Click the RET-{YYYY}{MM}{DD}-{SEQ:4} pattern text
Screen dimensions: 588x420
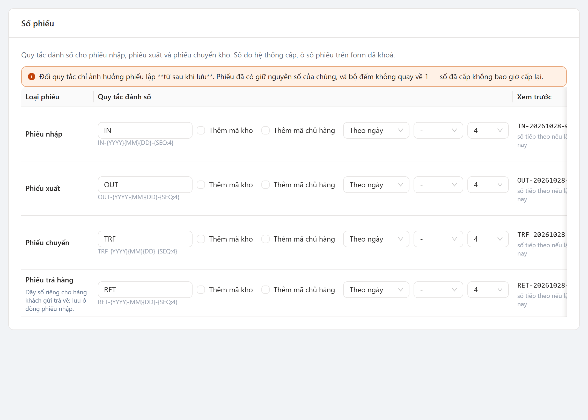coord(137,302)
